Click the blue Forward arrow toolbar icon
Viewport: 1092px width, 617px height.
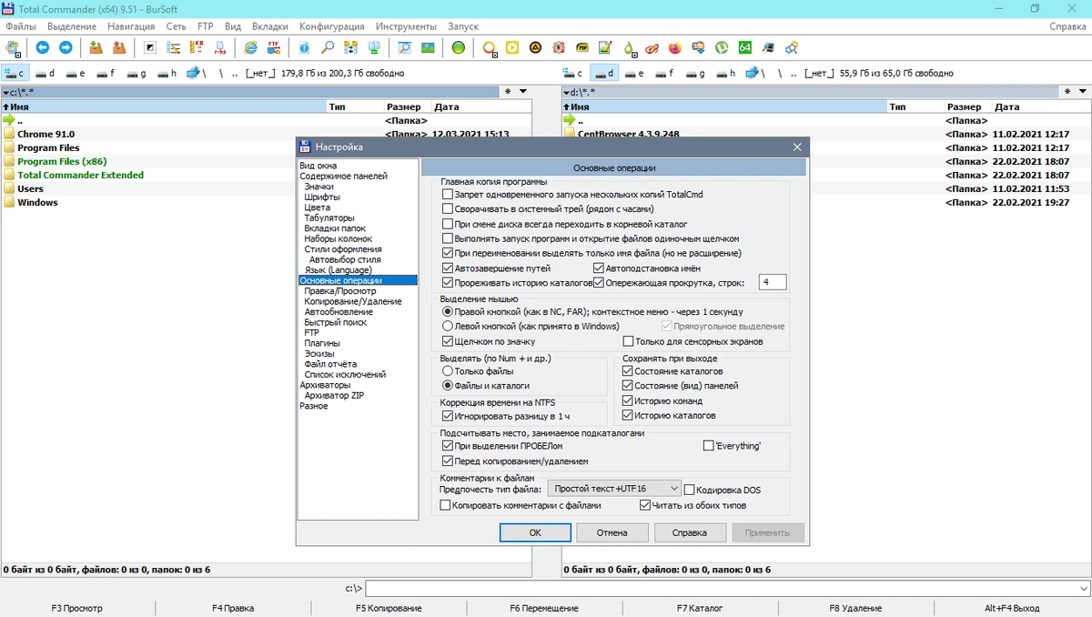[x=66, y=47]
